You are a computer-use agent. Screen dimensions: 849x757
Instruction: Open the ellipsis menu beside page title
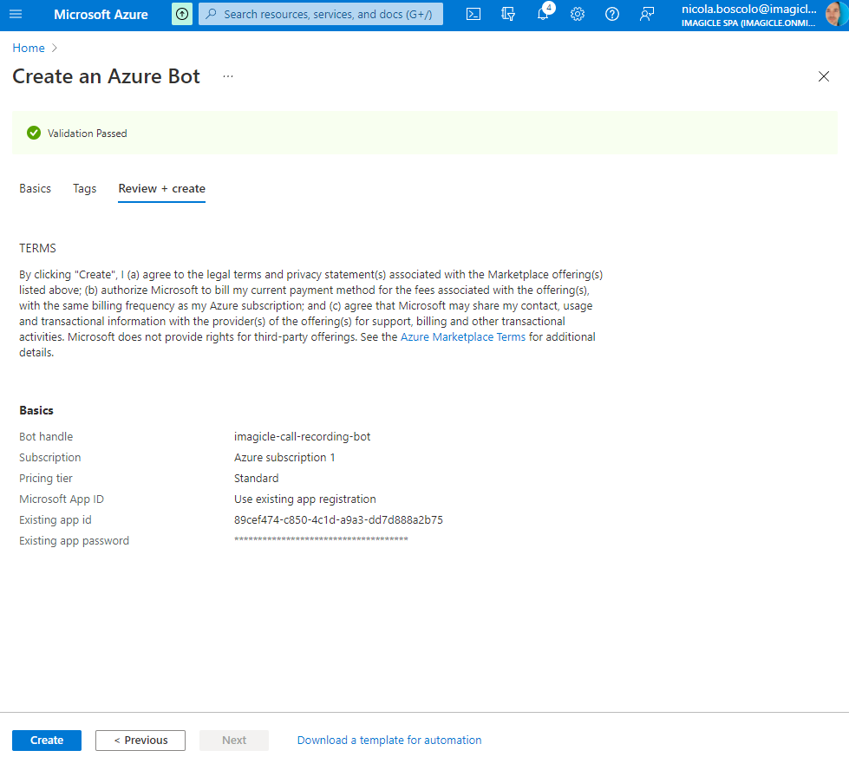click(x=228, y=76)
